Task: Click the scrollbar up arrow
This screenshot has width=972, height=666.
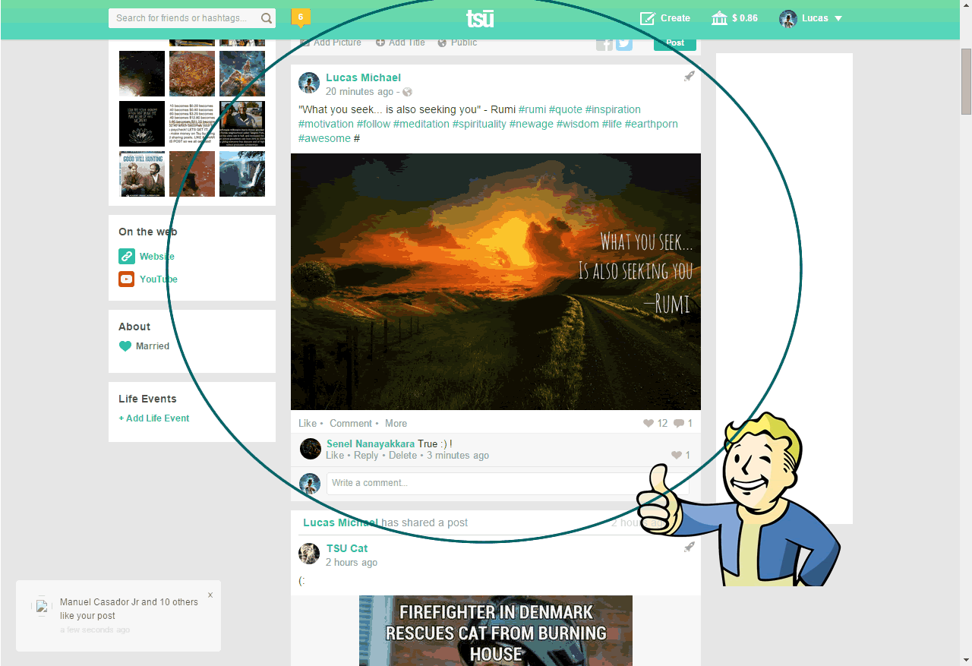Action: (966, 6)
